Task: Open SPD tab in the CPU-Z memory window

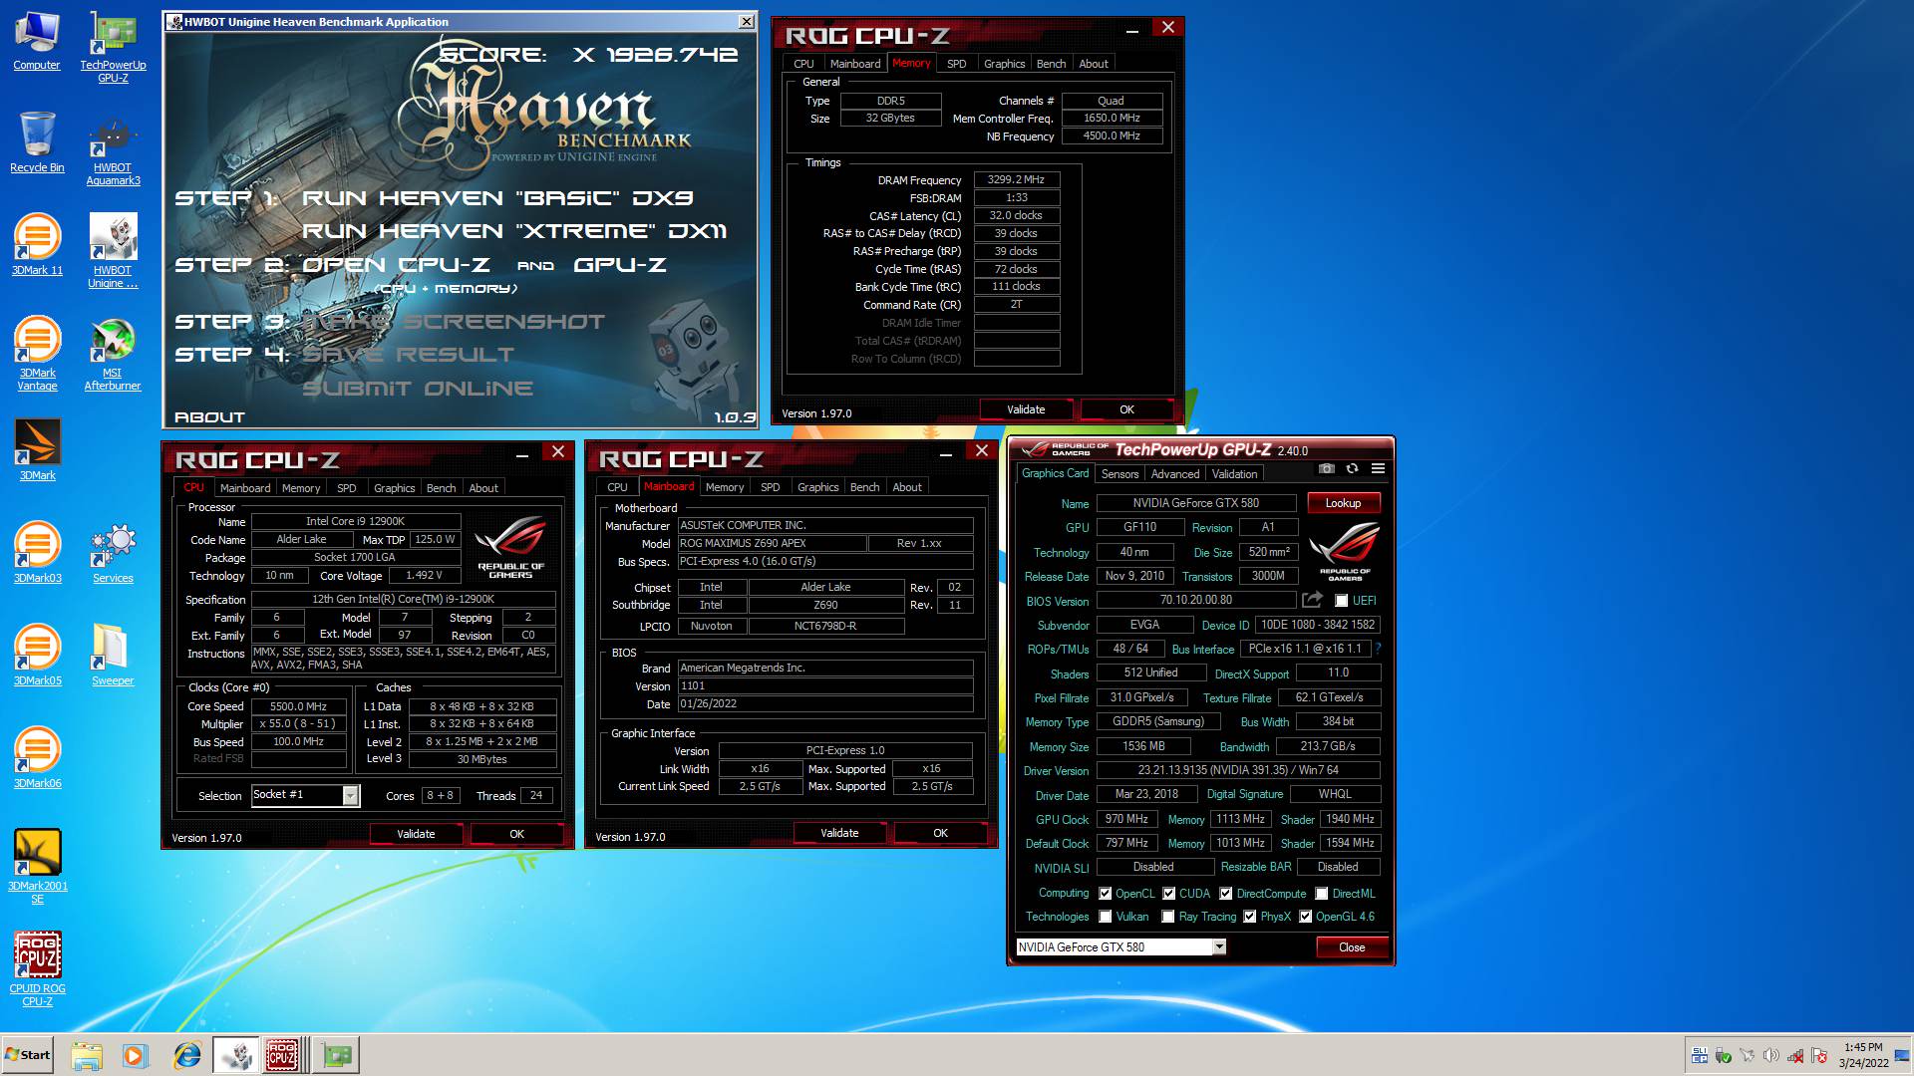Action: point(956,64)
